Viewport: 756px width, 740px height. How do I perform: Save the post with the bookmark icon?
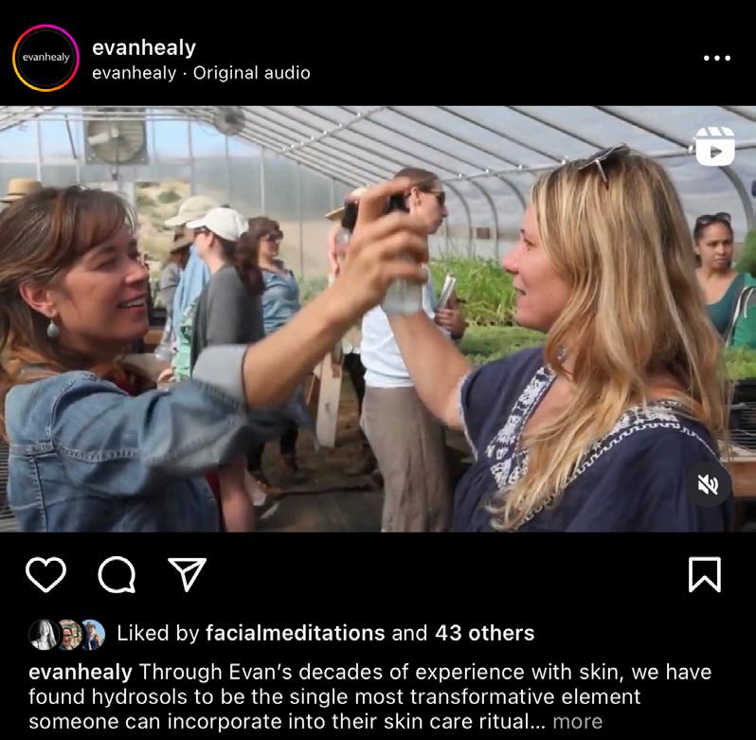pyautogui.click(x=705, y=574)
